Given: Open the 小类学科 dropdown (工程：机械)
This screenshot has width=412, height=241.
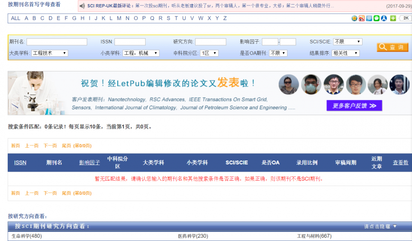Looking at the screenshot, I should point(141,53).
